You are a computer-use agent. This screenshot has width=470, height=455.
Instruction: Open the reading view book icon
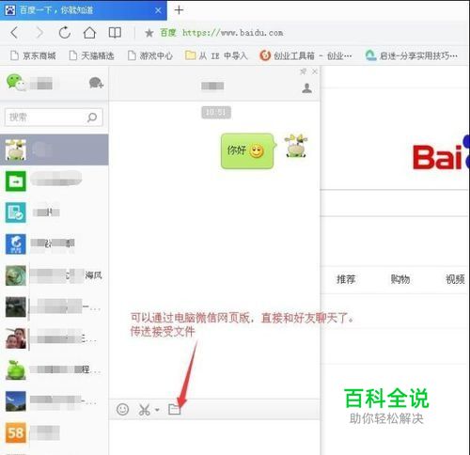(x=115, y=33)
